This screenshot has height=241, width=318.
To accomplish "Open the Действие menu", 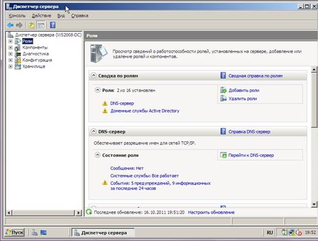I will coord(42,16).
